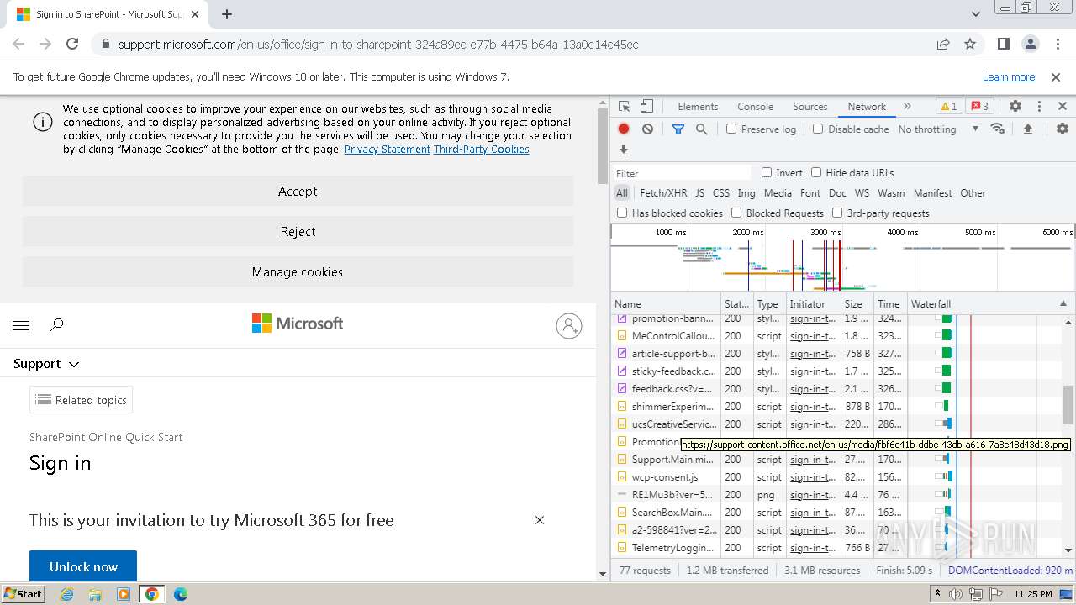Check 3rd-party requests checkbox
1076x605 pixels.
tap(837, 213)
